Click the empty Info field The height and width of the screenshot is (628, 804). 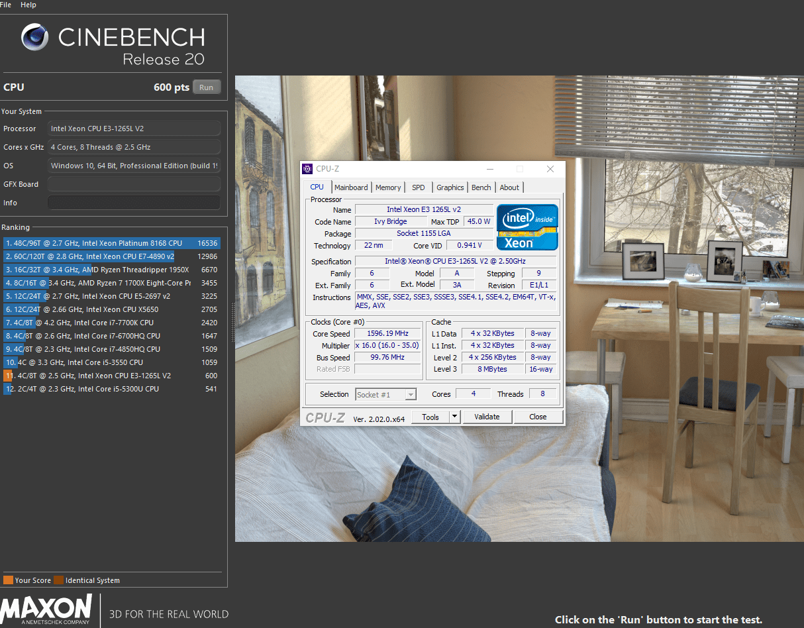(x=134, y=203)
